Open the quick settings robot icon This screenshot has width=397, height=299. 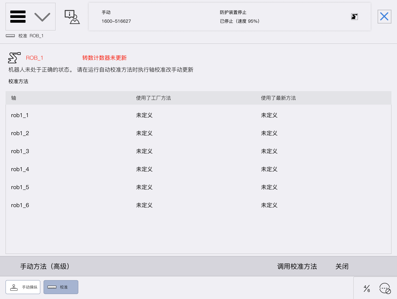click(385, 288)
